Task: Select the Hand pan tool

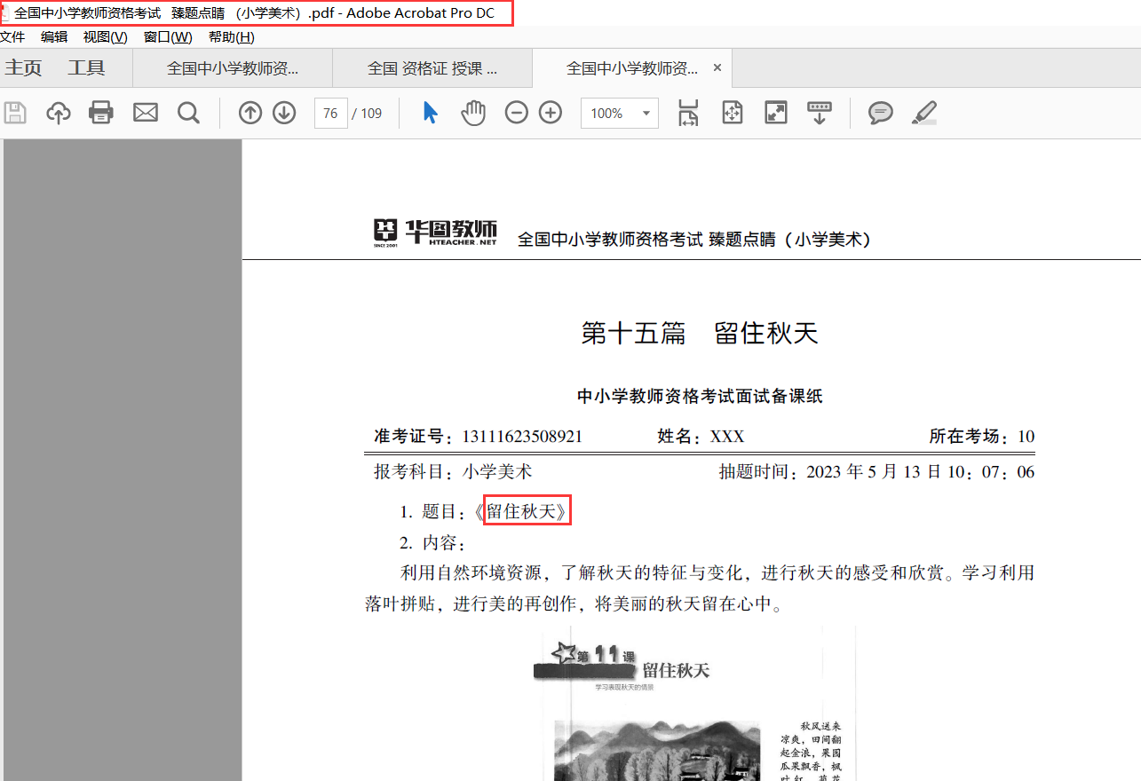Action: pyautogui.click(x=473, y=113)
